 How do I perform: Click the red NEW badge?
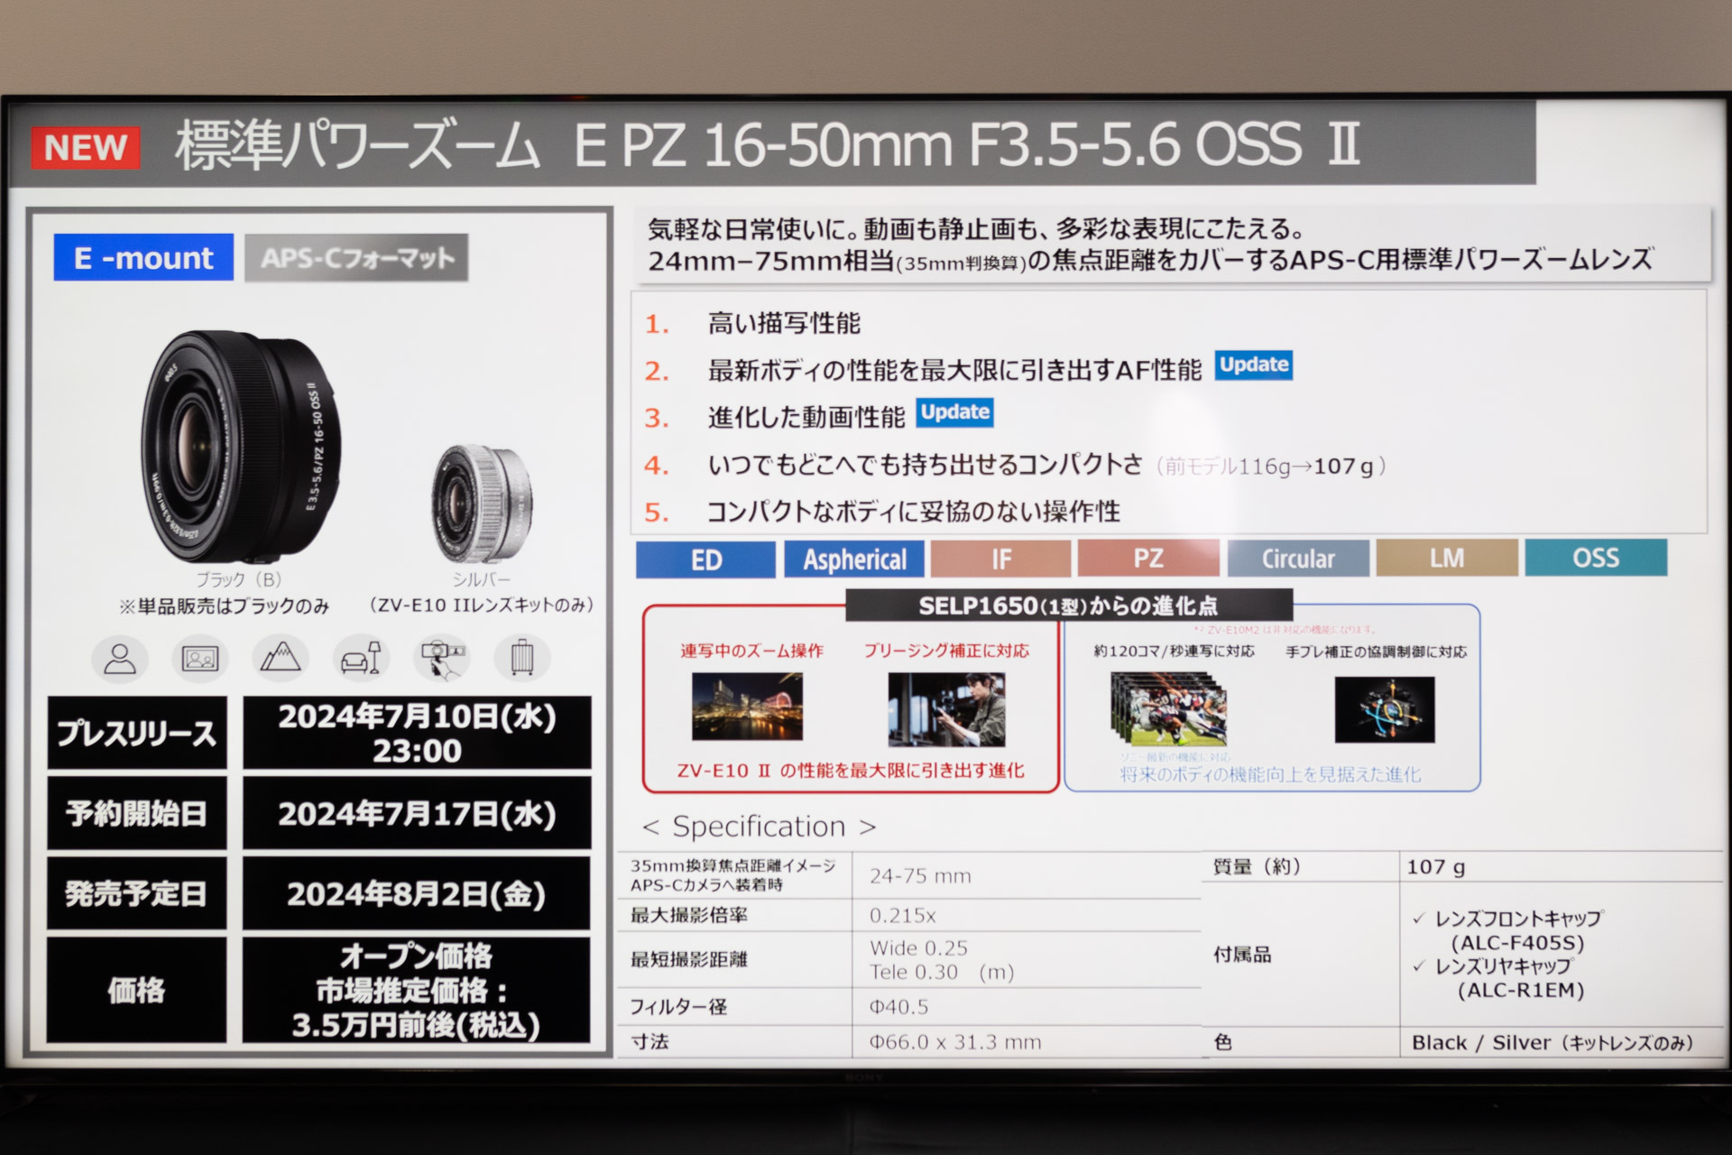(x=86, y=147)
